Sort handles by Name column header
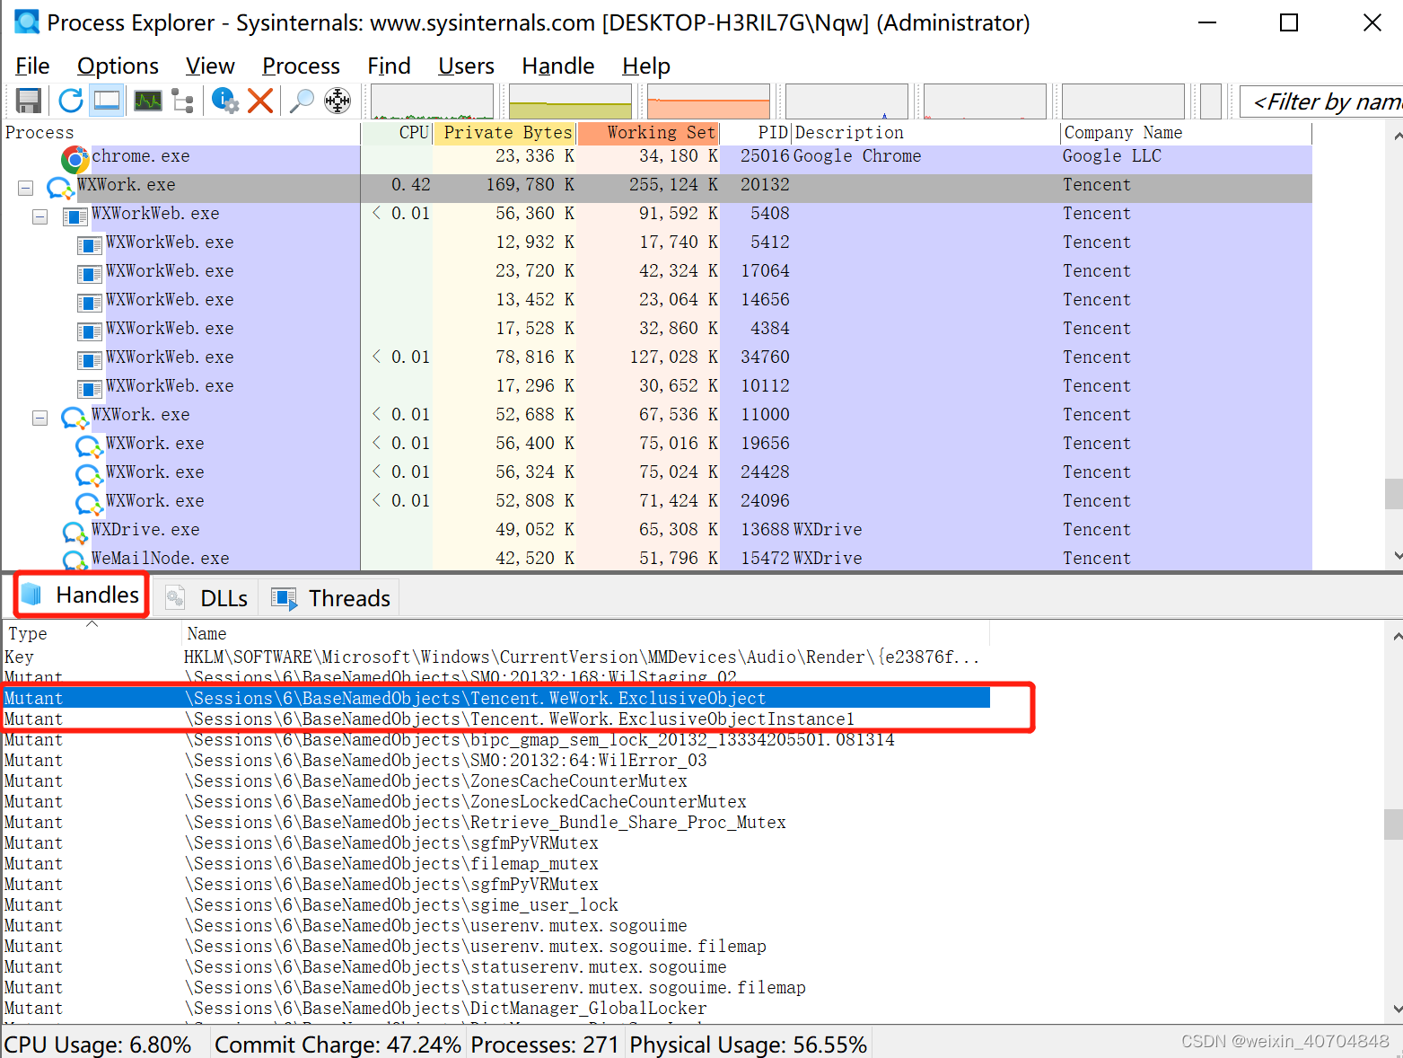This screenshot has width=1403, height=1058. (x=585, y=633)
